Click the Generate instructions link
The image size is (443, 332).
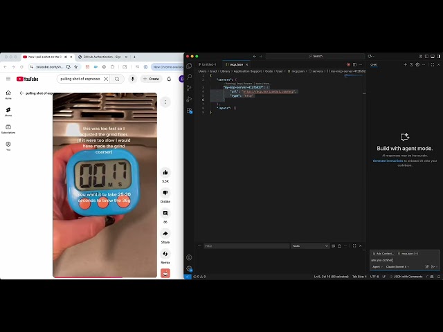point(388,160)
